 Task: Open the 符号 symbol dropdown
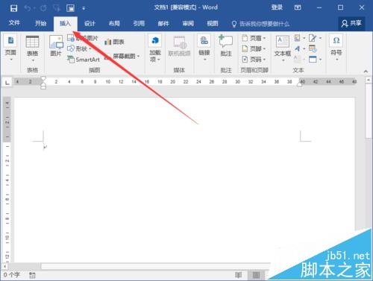(336, 48)
